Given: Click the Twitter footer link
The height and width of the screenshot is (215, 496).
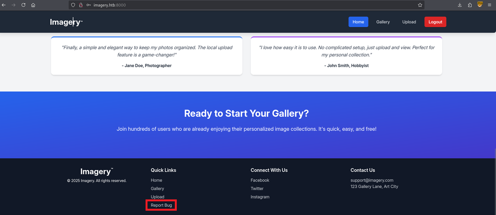Looking at the screenshot, I should coord(257,188).
